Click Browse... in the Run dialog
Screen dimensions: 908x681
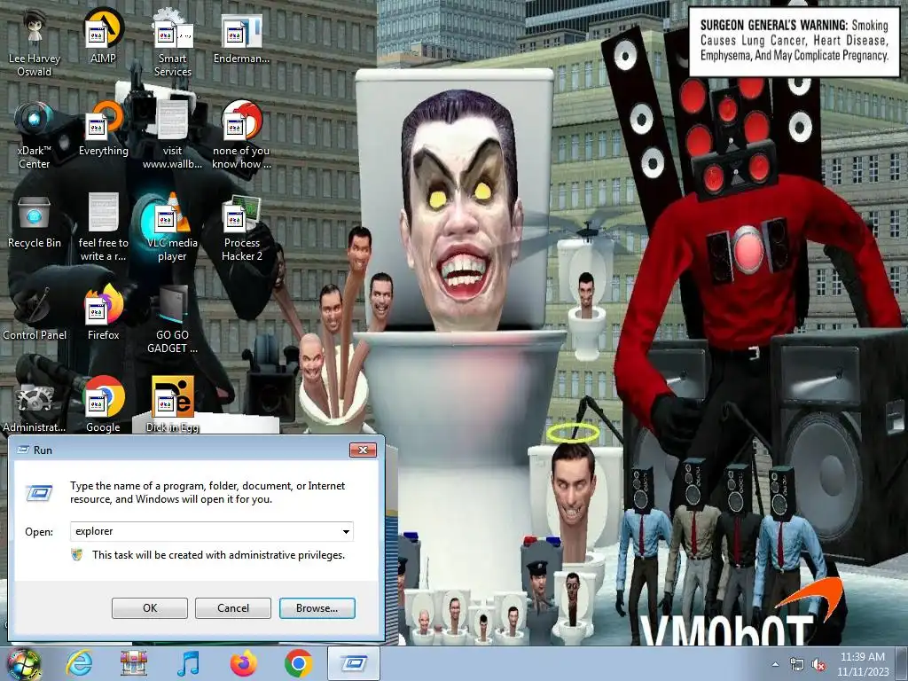click(317, 608)
